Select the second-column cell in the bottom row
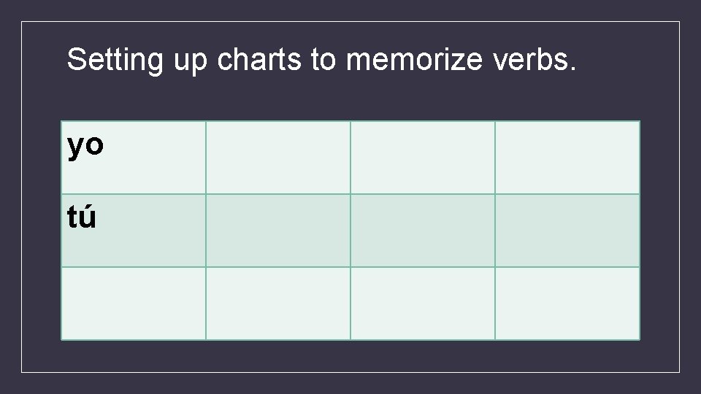The height and width of the screenshot is (394, 701). [x=278, y=304]
